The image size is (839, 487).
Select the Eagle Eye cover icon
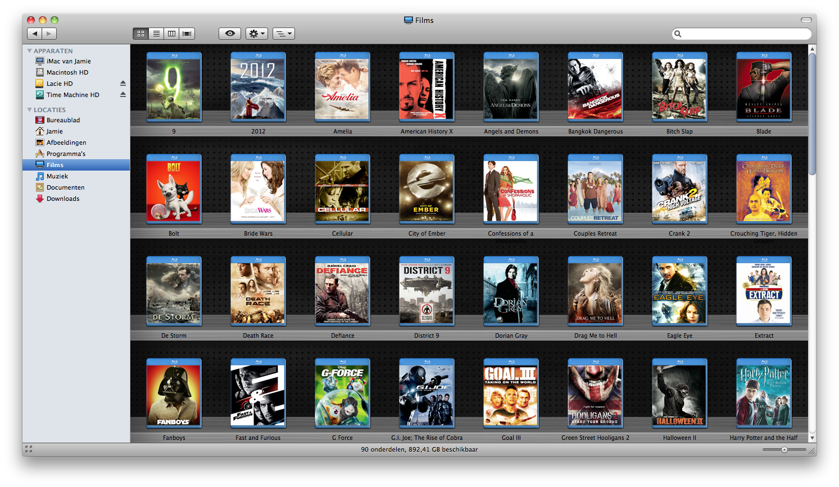679,291
